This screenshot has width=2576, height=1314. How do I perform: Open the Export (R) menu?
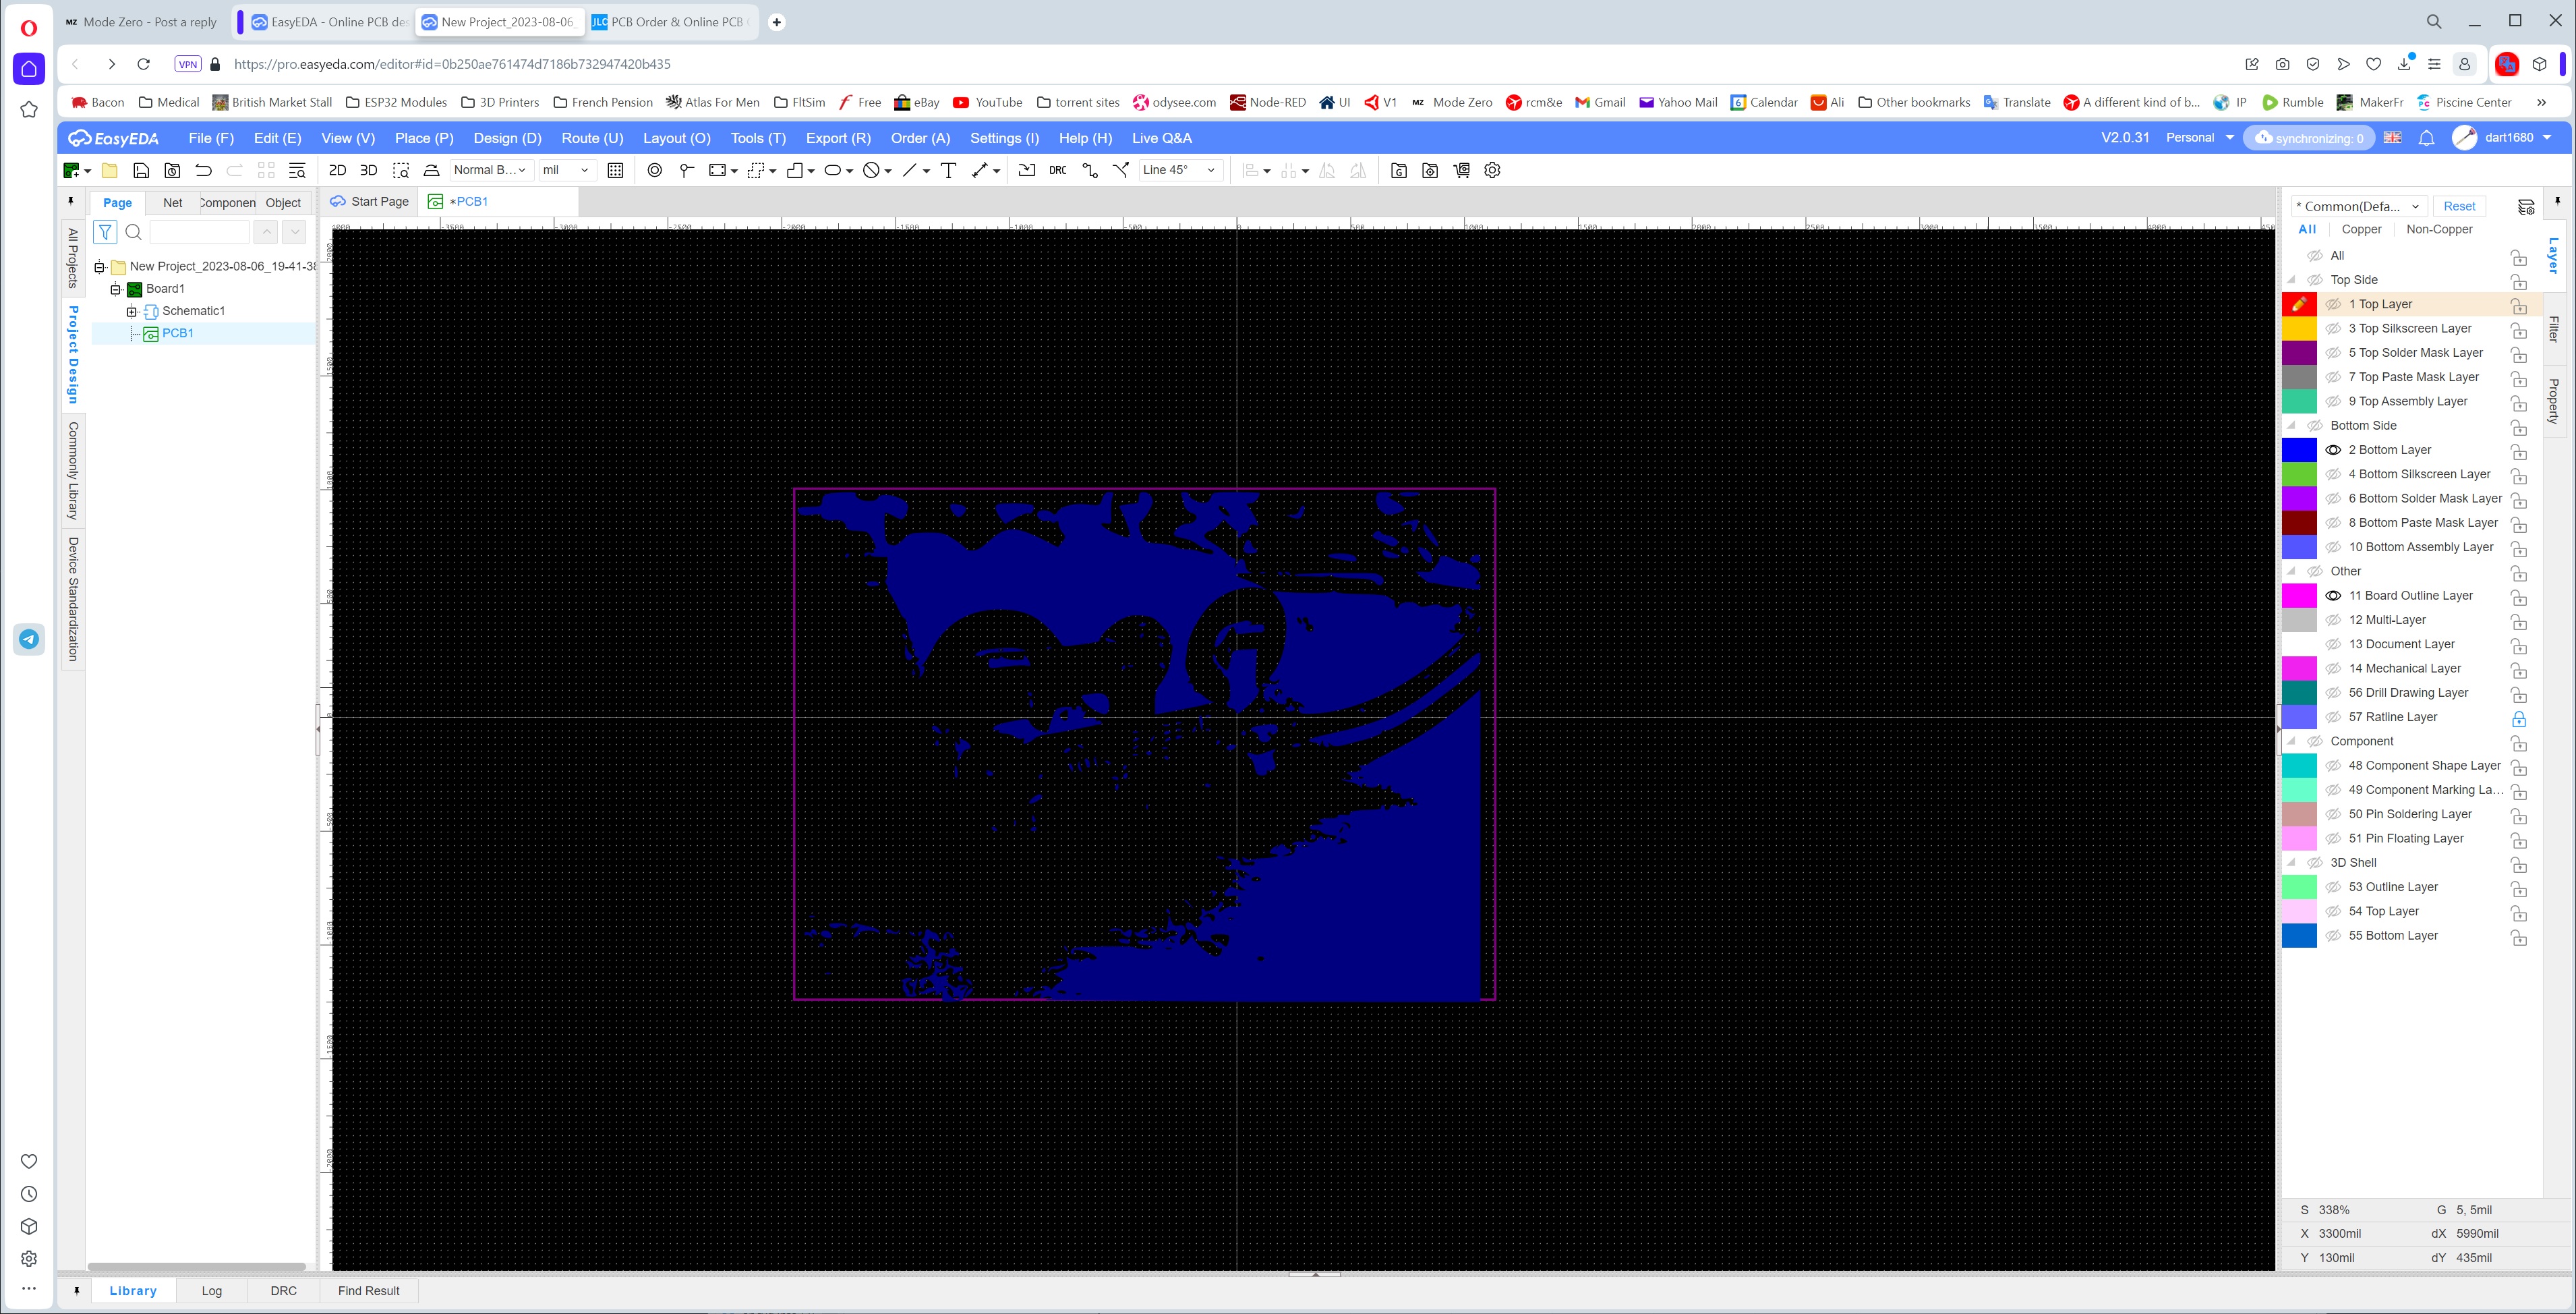[x=838, y=138]
